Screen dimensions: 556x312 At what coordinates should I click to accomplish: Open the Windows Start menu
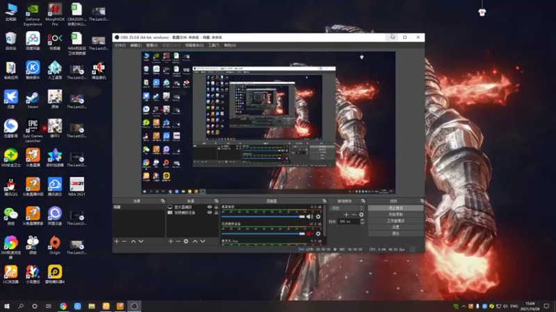tap(7, 306)
